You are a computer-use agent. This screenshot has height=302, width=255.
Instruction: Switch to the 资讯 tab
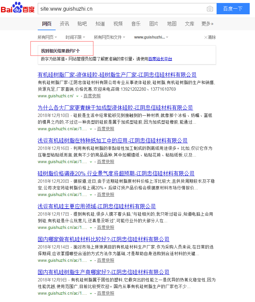[64, 24]
